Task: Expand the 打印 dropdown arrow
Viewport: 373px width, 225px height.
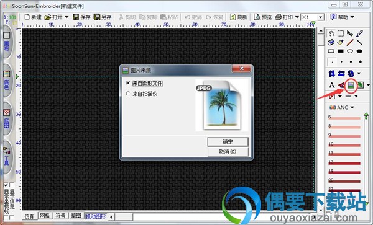Action: (x=297, y=17)
